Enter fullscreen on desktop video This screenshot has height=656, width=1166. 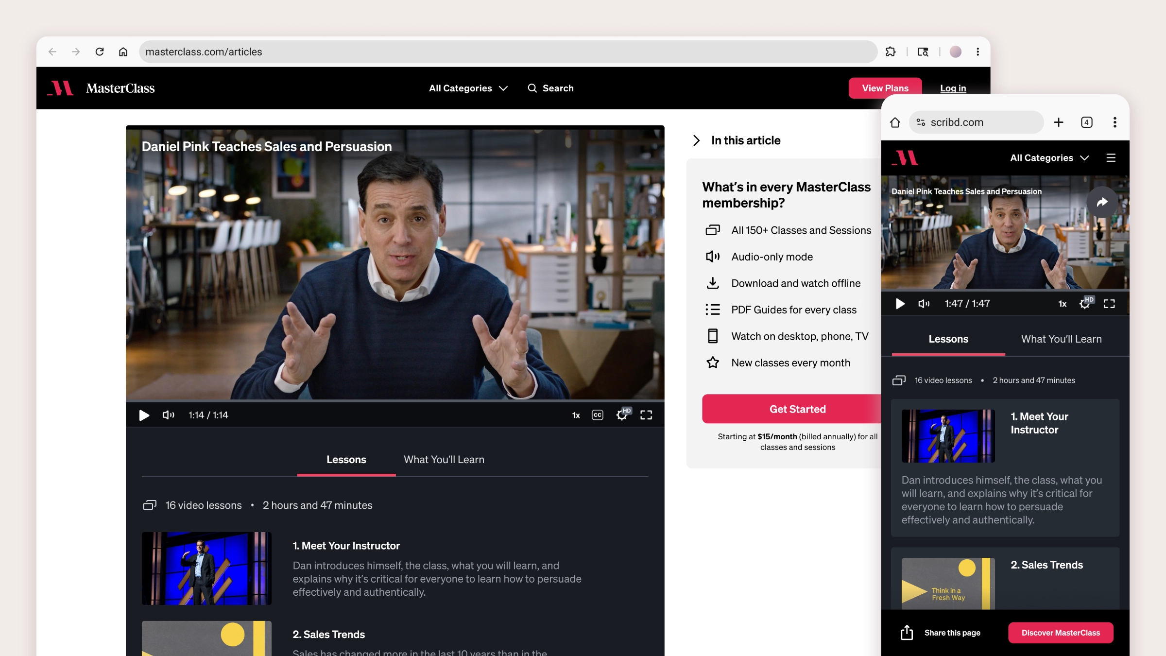click(x=646, y=415)
